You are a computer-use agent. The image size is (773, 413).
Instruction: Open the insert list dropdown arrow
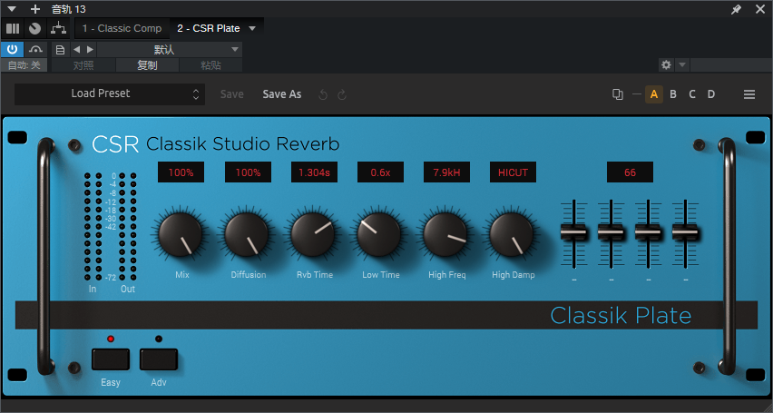click(252, 29)
